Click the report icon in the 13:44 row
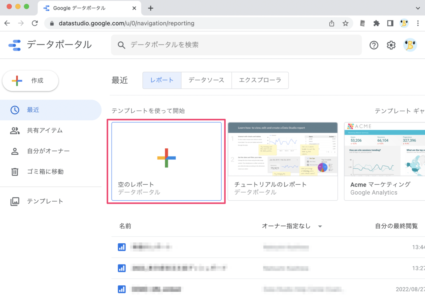The width and height of the screenshot is (425, 297). click(x=121, y=247)
